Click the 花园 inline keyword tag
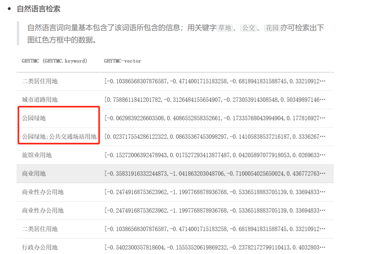Screen dimensions: 378x254 (x=272, y=28)
